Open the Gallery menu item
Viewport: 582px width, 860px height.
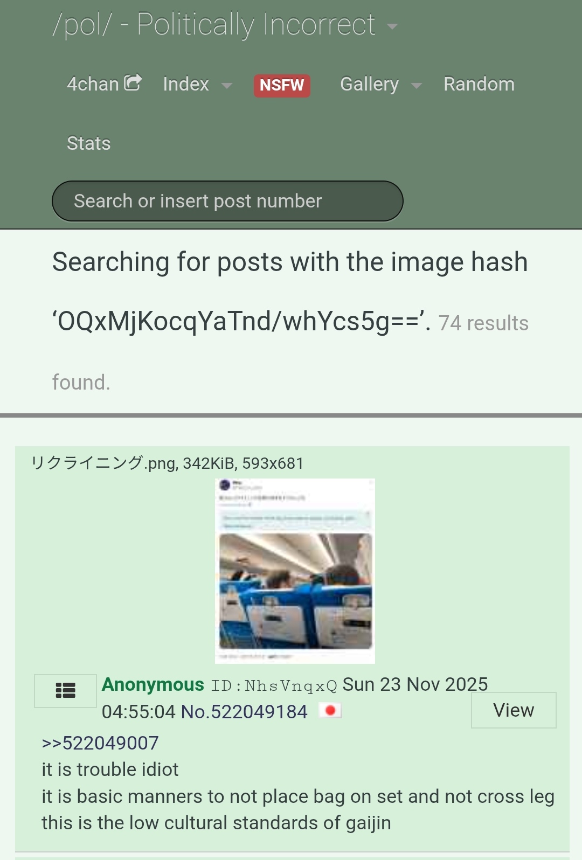tap(370, 84)
